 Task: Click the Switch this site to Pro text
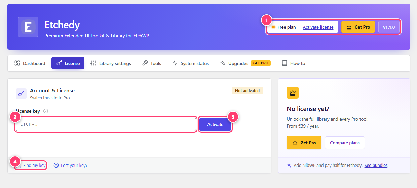point(50,98)
